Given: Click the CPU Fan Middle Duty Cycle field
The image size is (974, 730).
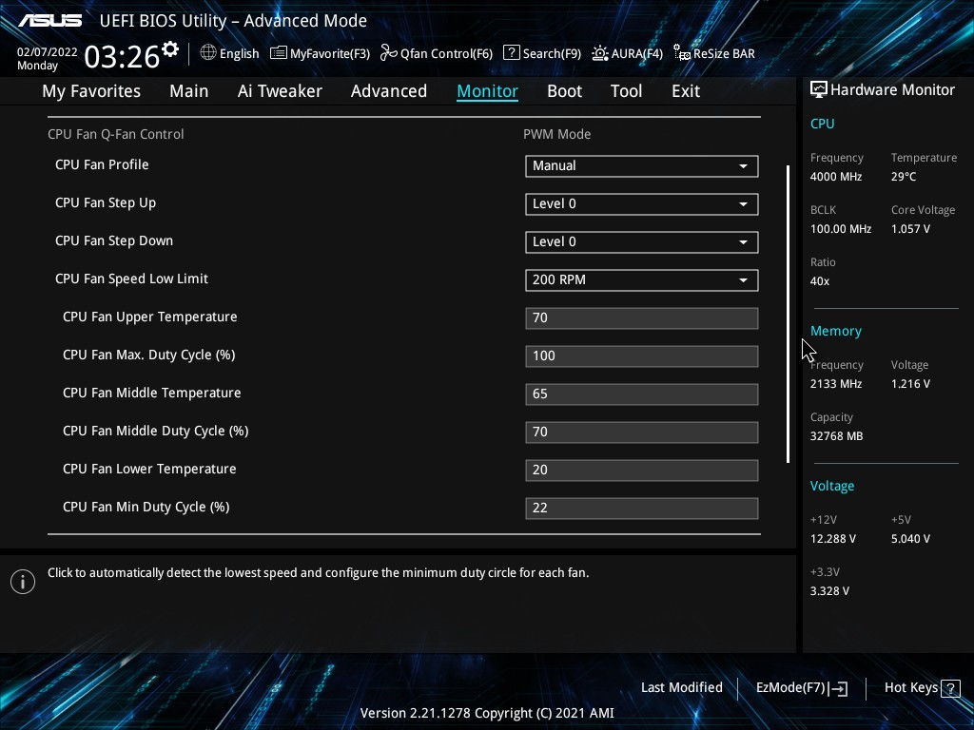Looking at the screenshot, I should coord(642,432).
